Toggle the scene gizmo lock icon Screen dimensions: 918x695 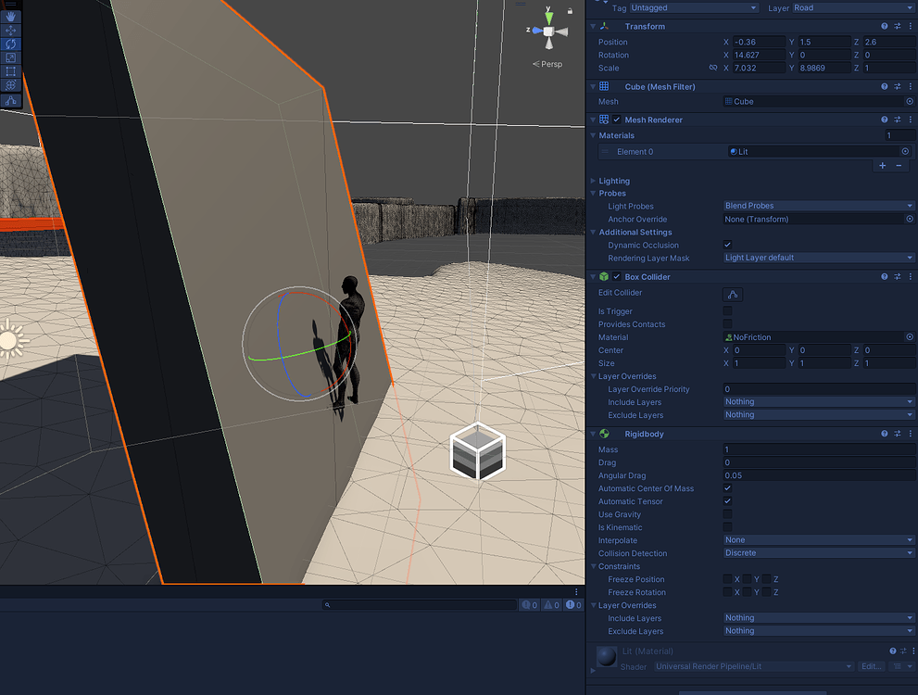click(x=570, y=10)
